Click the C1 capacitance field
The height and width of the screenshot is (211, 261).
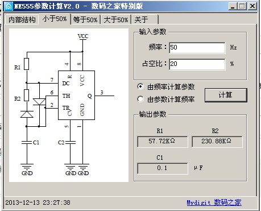(x=163, y=168)
